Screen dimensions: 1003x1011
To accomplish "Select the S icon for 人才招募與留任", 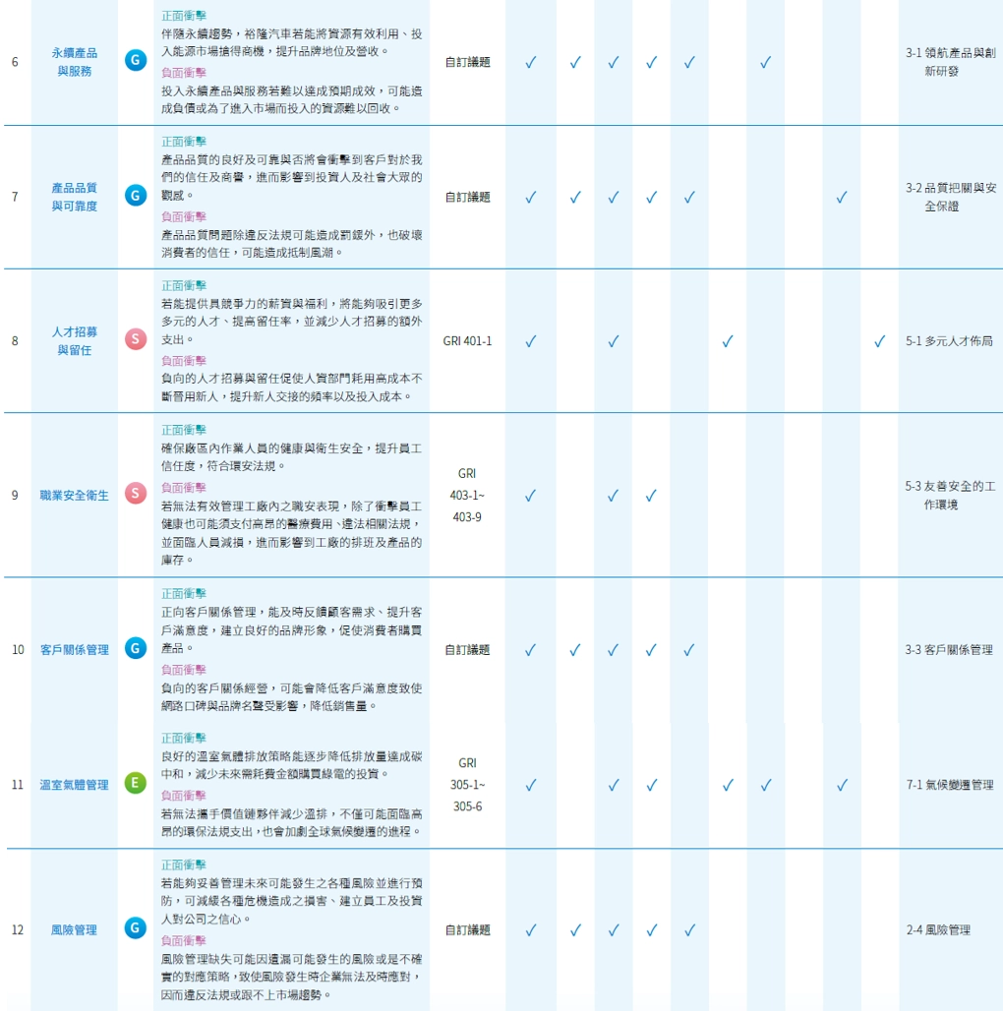I will [x=135, y=340].
